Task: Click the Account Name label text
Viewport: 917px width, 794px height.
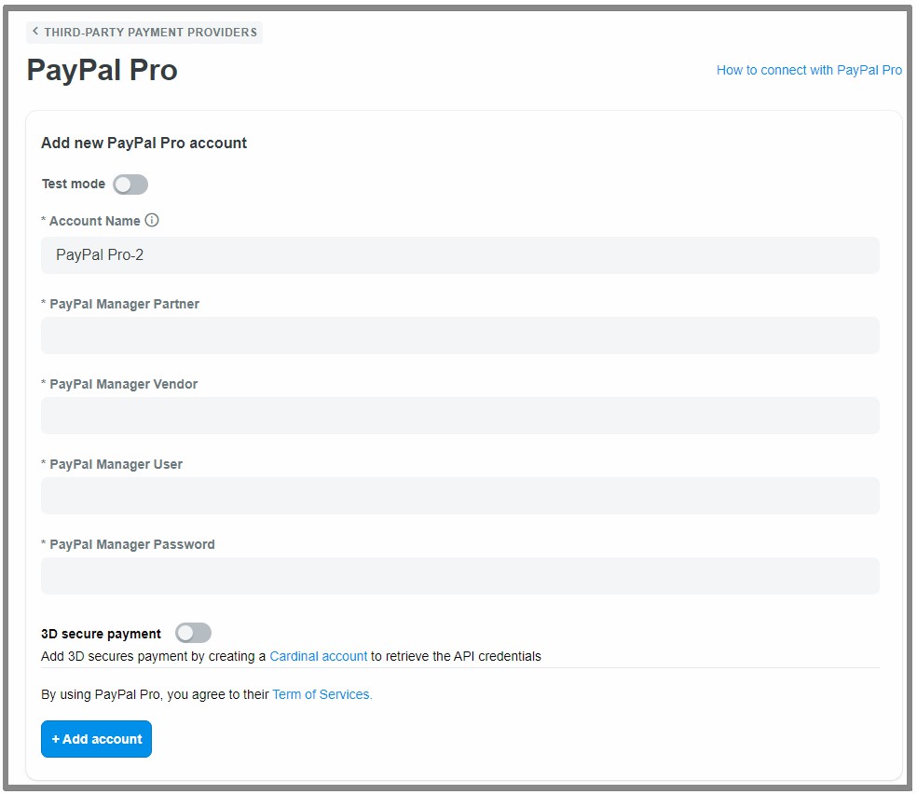Action: tap(94, 221)
